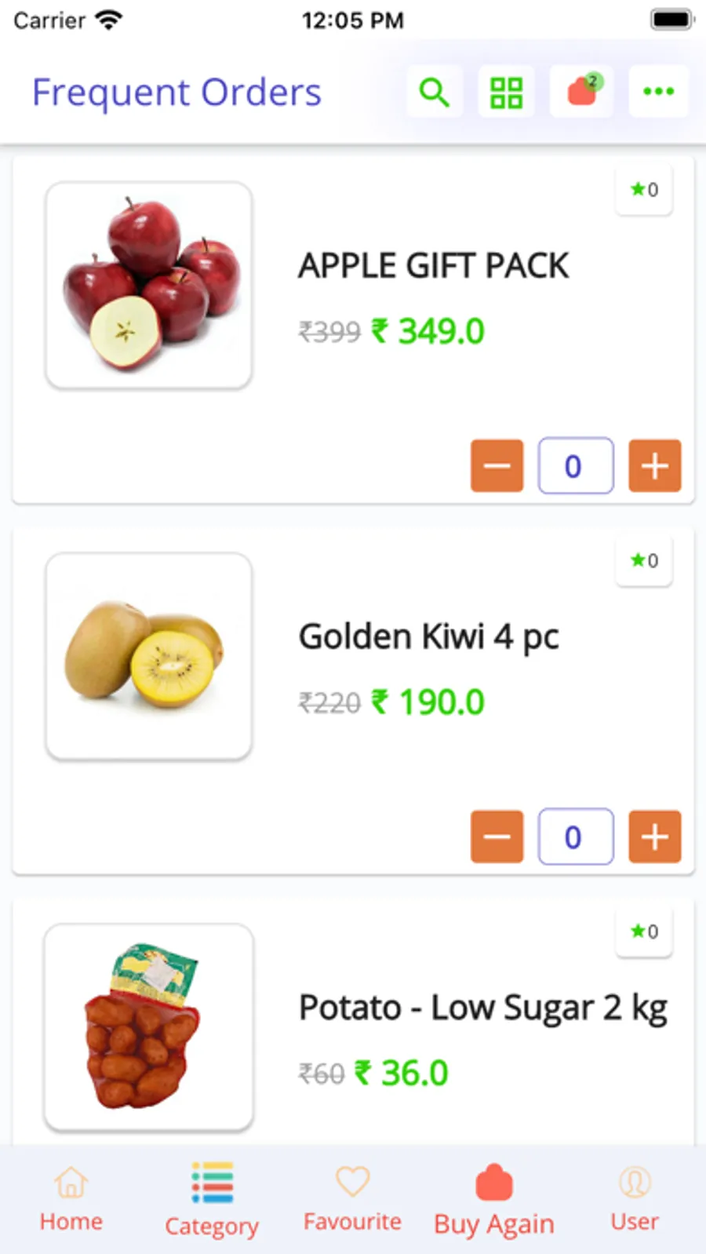Decrease Apple Gift Pack quantity with minus
The height and width of the screenshot is (1254, 706).
(x=497, y=466)
